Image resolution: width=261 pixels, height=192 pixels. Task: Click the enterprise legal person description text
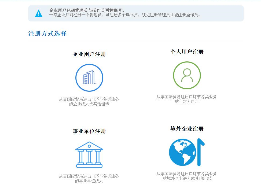click(89, 101)
